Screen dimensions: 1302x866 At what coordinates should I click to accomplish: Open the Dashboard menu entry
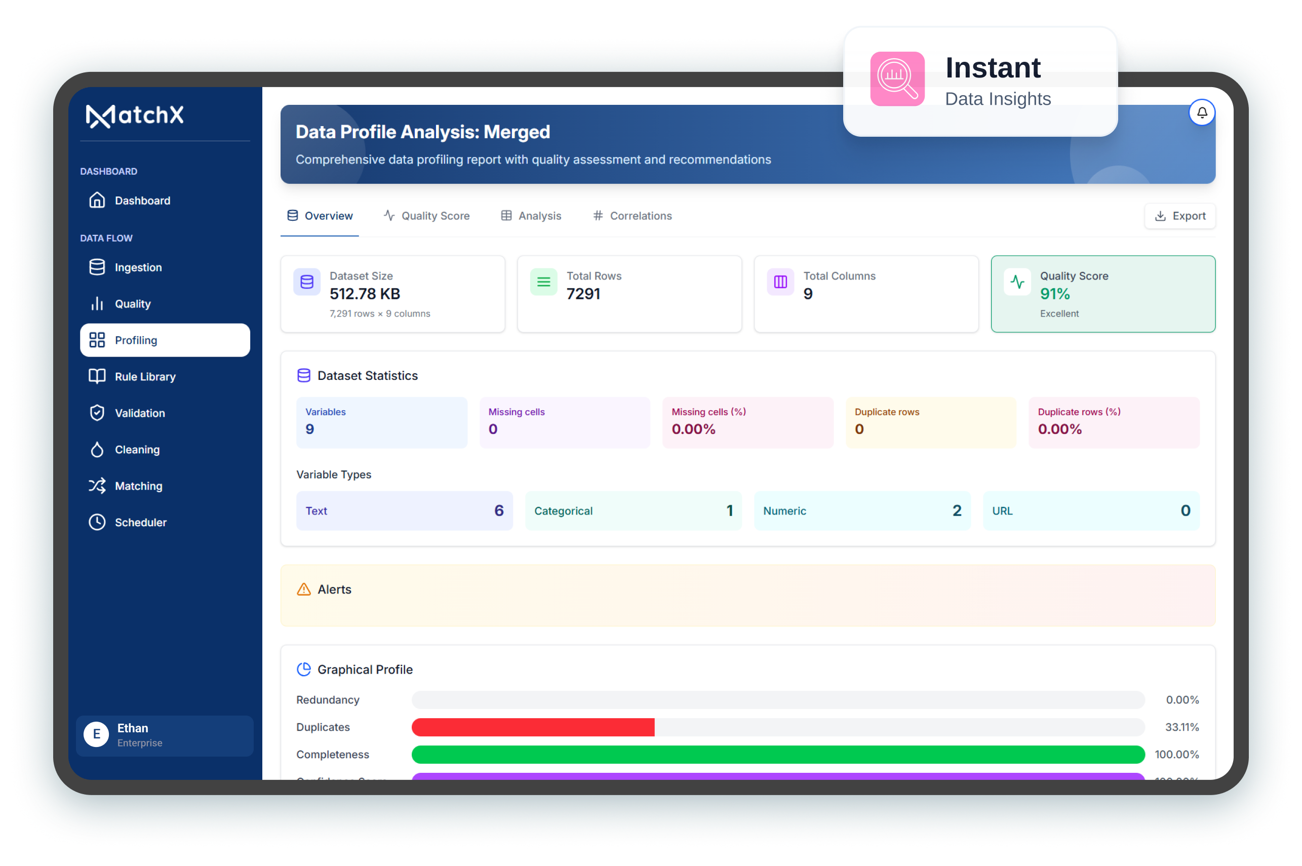click(142, 201)
